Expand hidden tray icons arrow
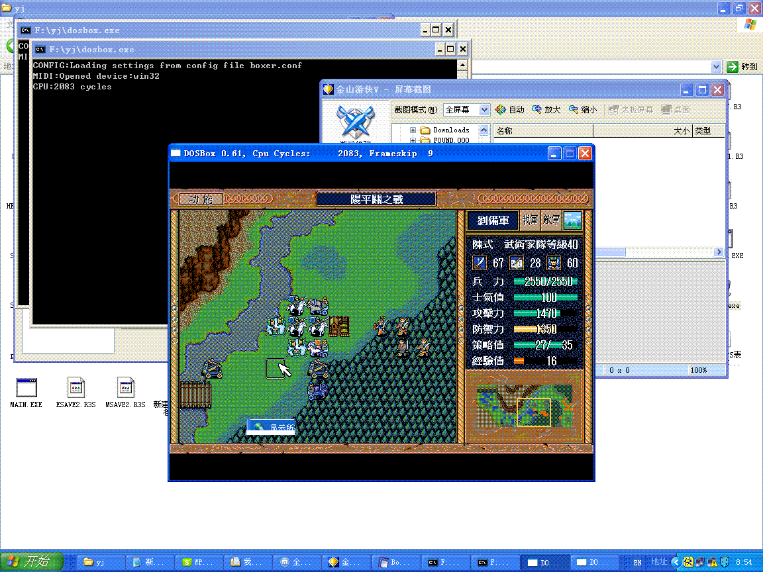Screen dimensions: 763x572 tap(676, 562)
